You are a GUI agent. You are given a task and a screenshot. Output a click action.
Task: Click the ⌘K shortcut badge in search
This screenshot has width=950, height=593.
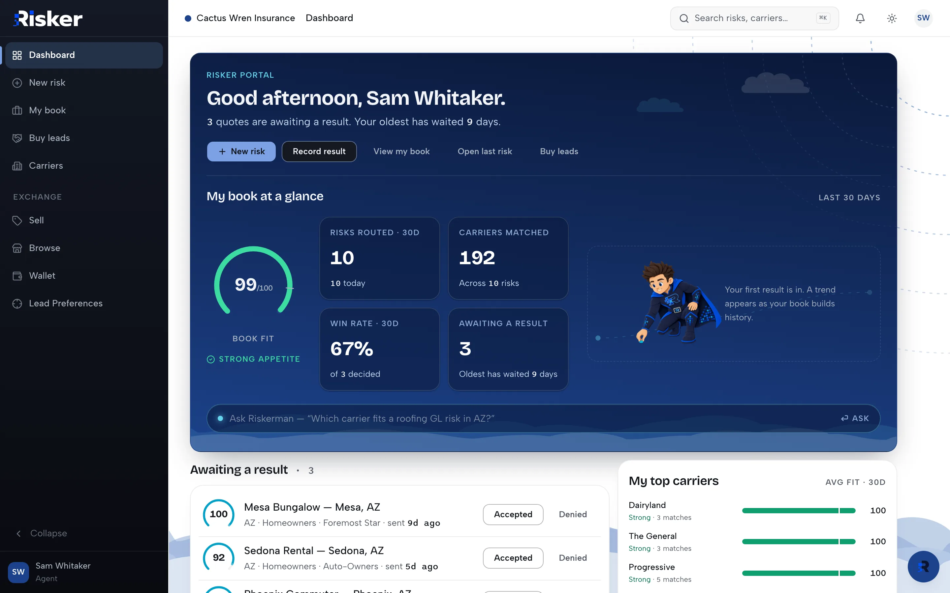823,18
